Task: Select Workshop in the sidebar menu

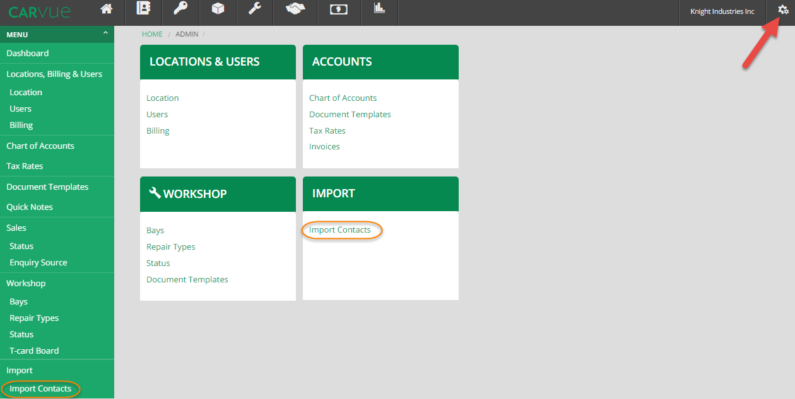Action: [x=26, y=283]
